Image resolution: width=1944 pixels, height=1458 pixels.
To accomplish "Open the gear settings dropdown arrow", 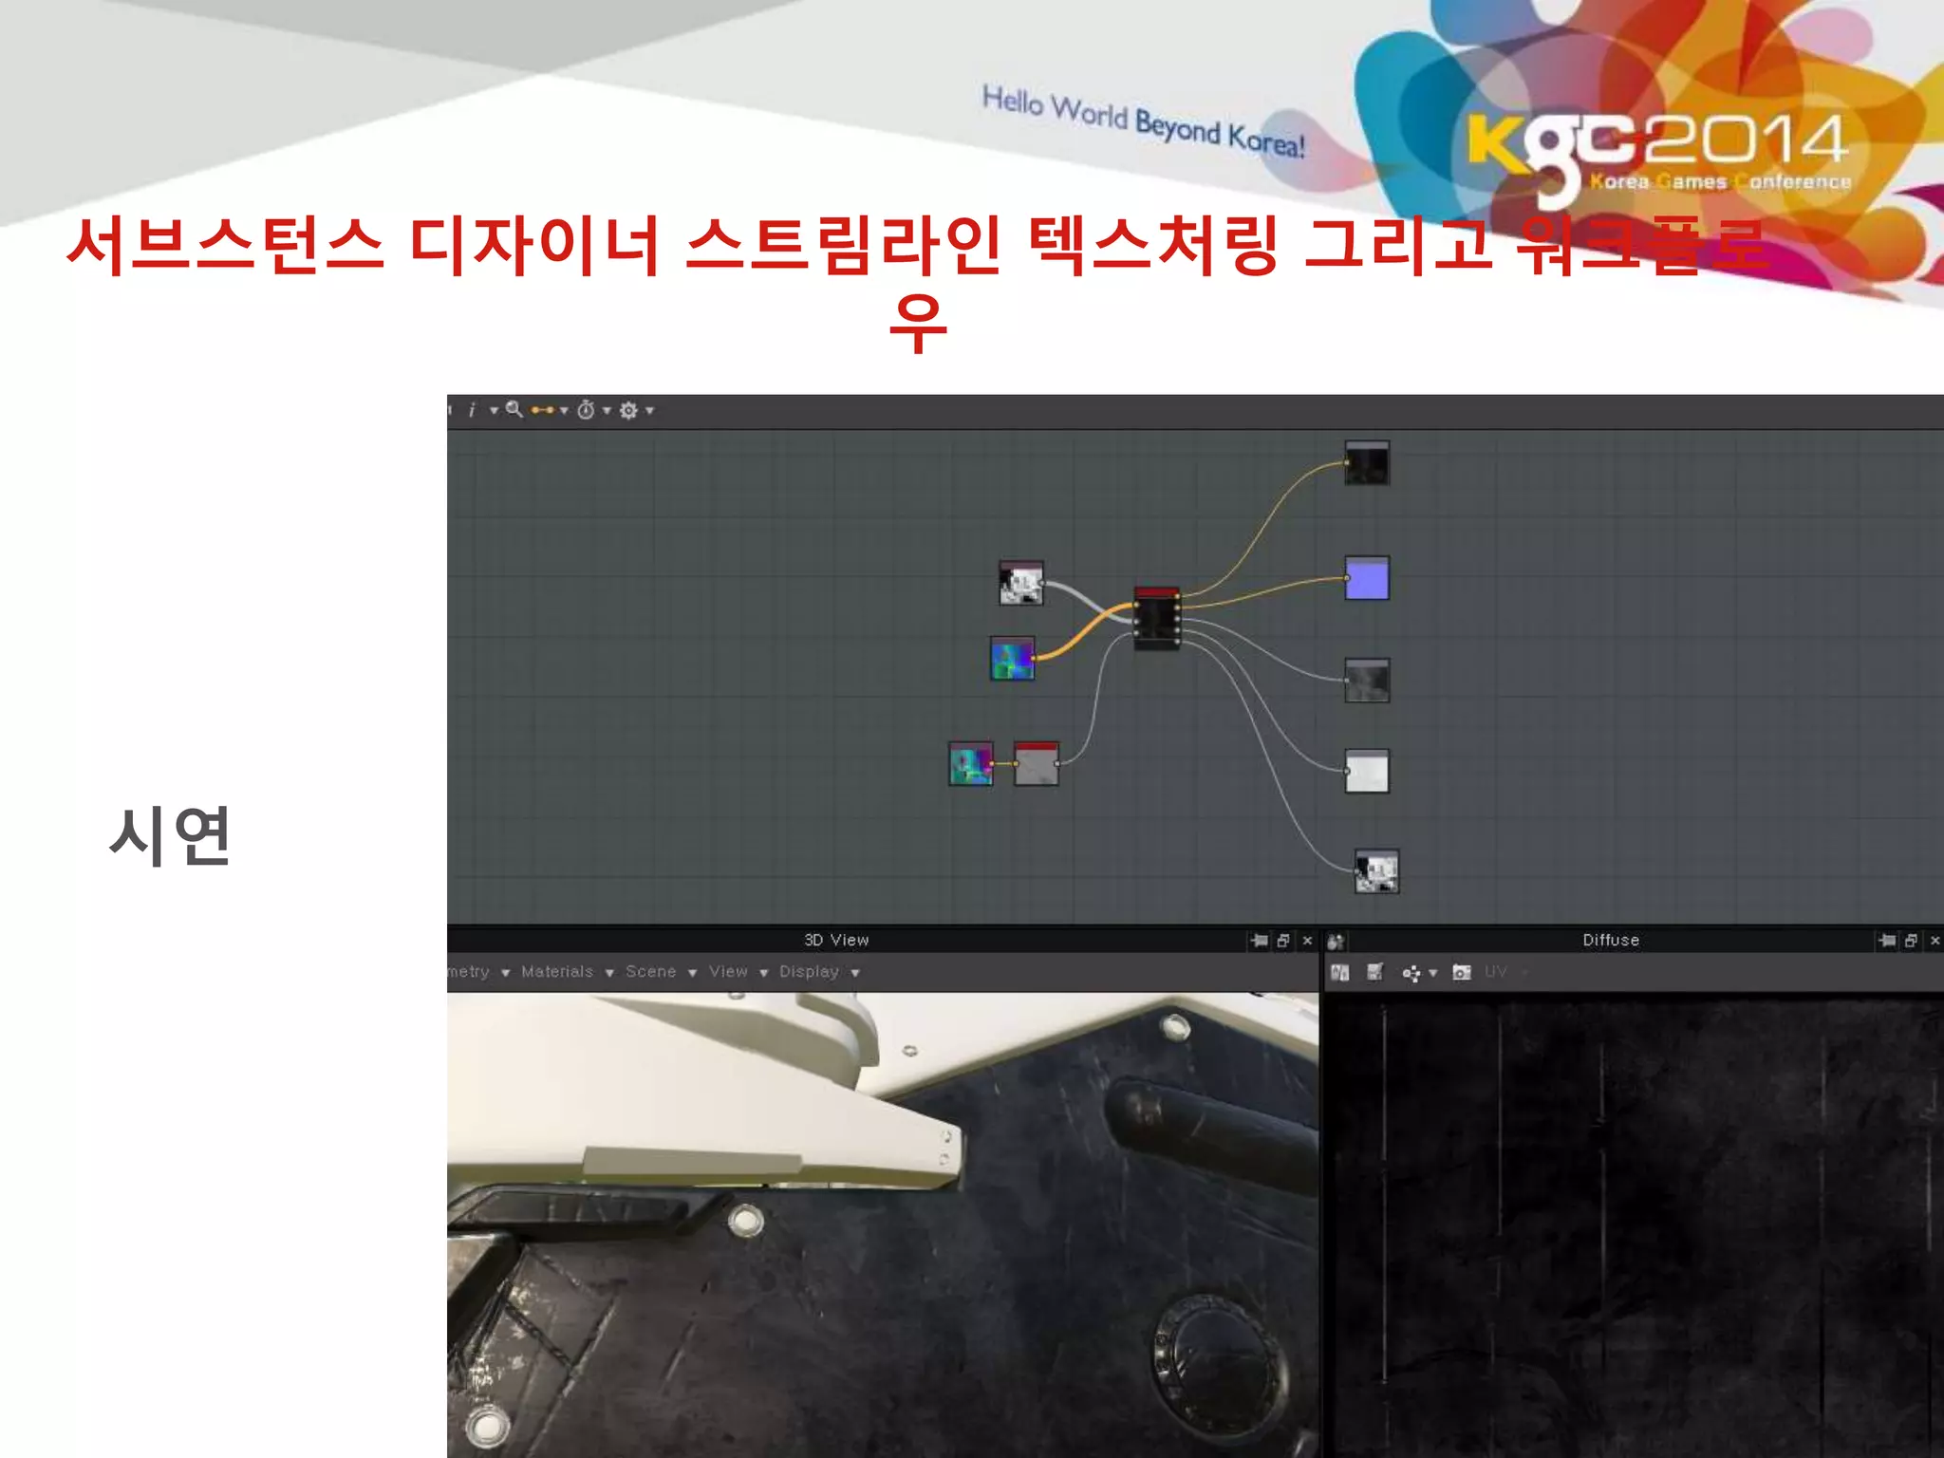I will (x=650, y=411).
